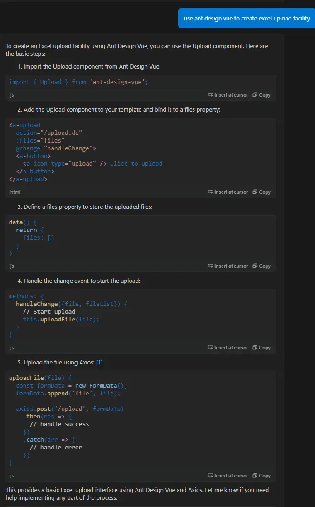Insert the data() files code at cursor
The width and height of the screenshot is (315, 507).
click(x=228, y=266)
